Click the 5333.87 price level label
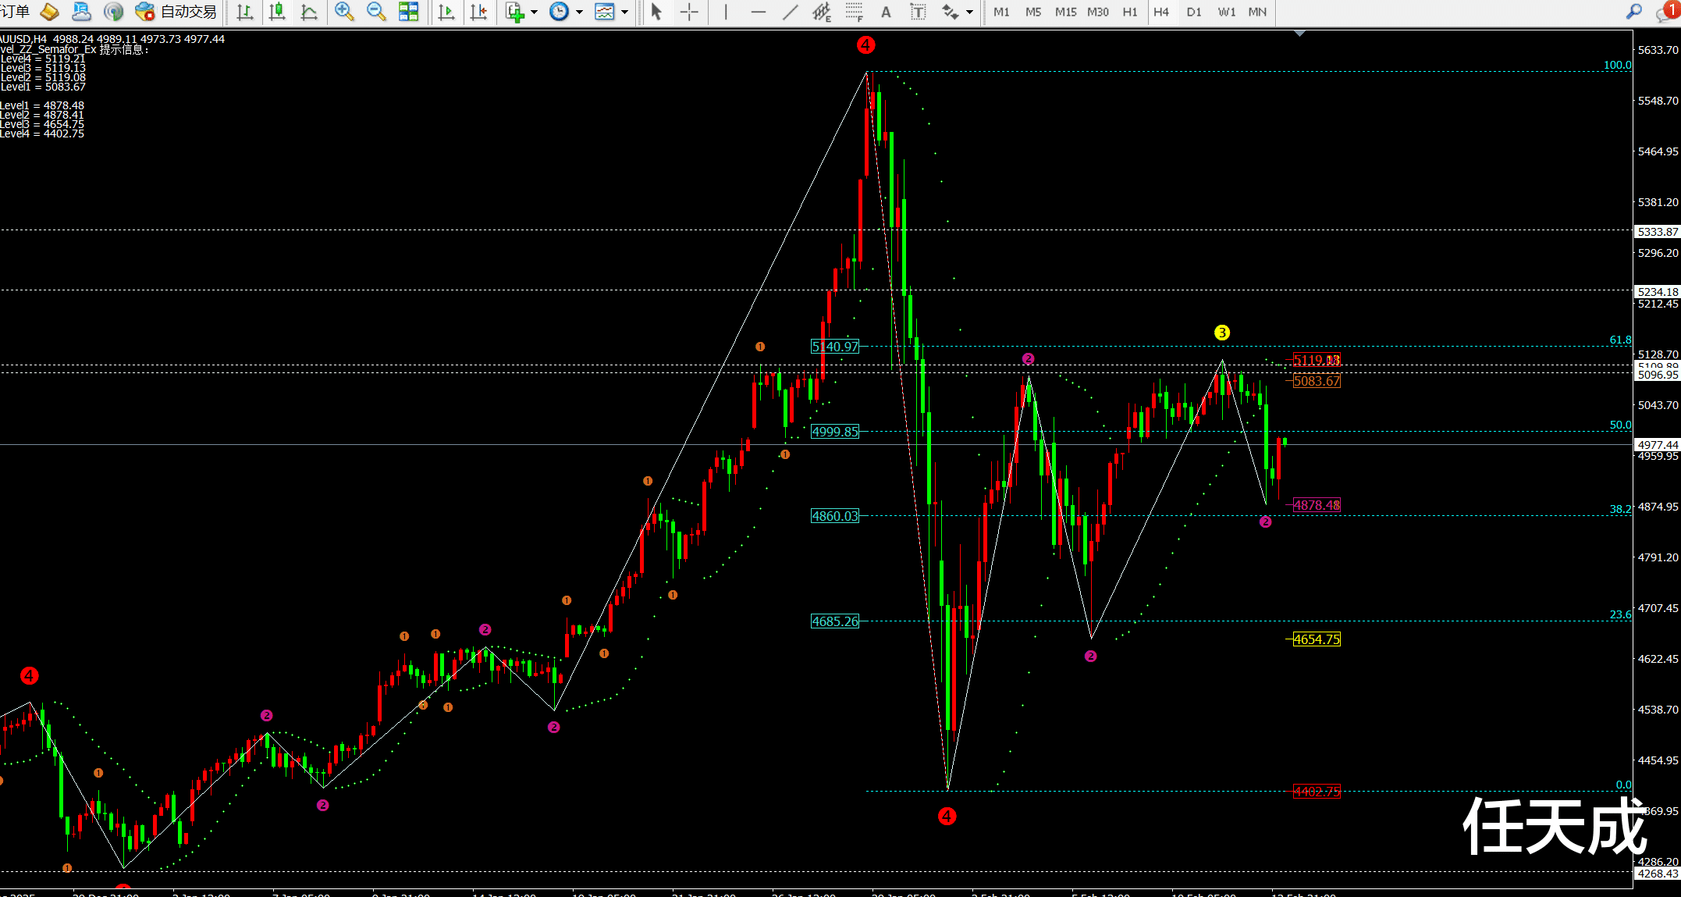The image size is (1681, 897). [x=1657, y=232]
